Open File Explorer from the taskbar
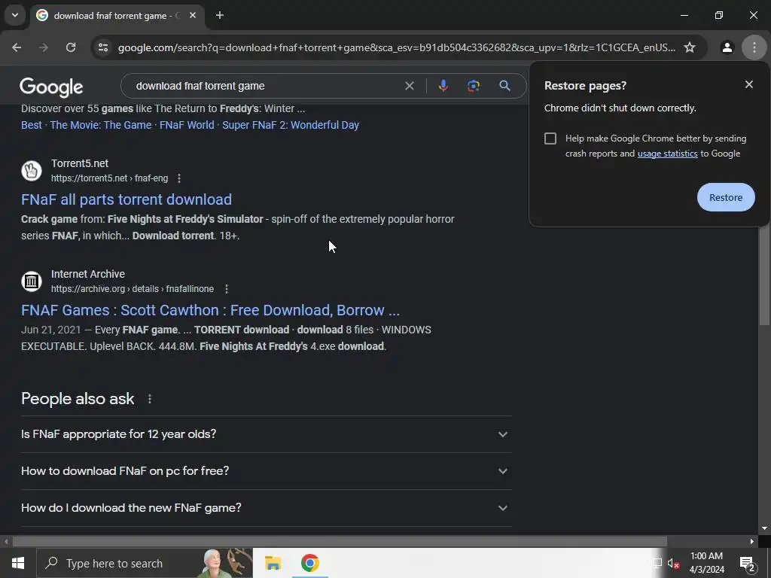The height and width of the screenshot is (578, 771). tap(273, 563)
